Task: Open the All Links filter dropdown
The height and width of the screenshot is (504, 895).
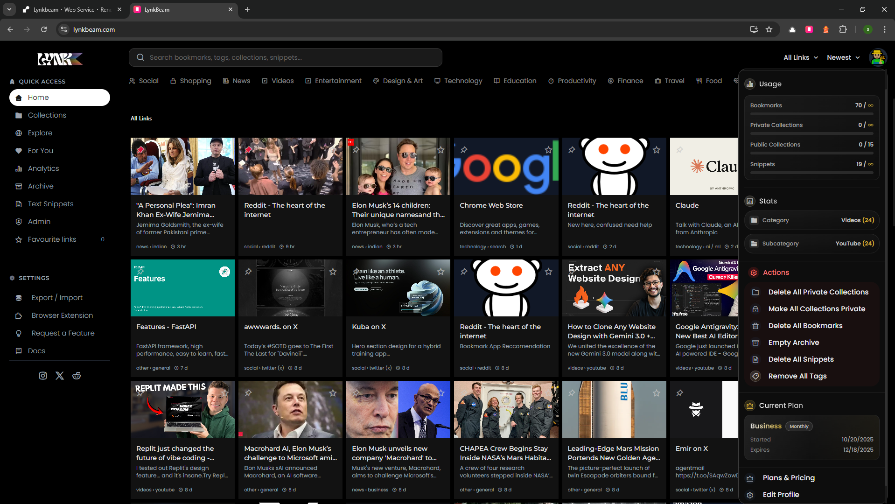Action: tap(801, 57)
